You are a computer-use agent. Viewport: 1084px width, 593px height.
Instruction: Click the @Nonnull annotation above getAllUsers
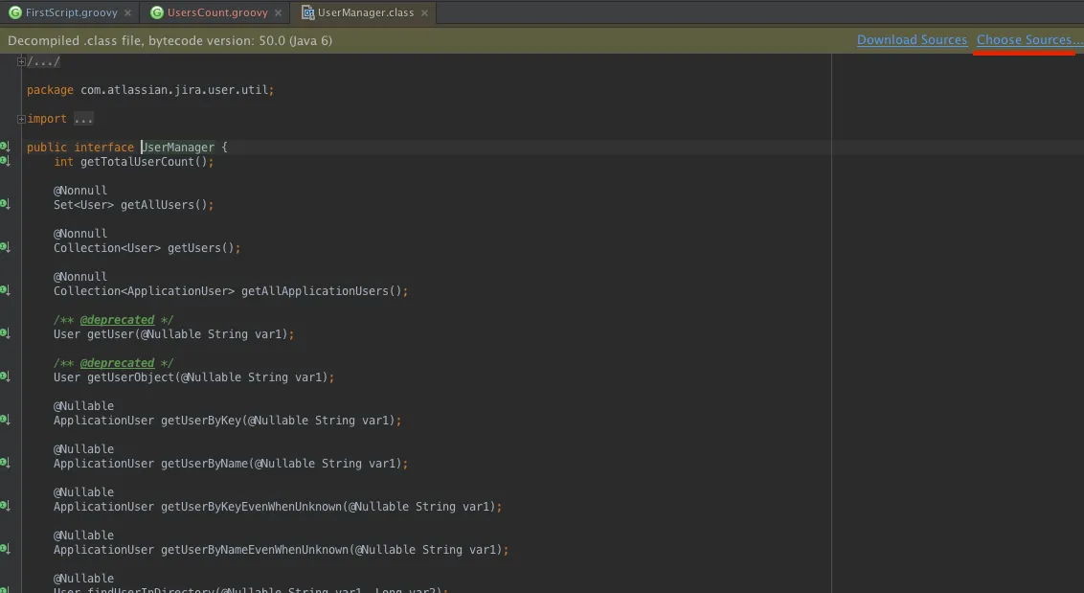coord(80,191)
